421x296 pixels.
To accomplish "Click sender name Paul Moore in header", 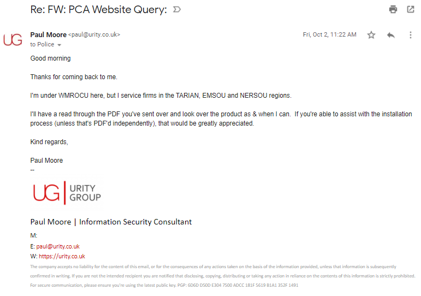I will (48, 34).
